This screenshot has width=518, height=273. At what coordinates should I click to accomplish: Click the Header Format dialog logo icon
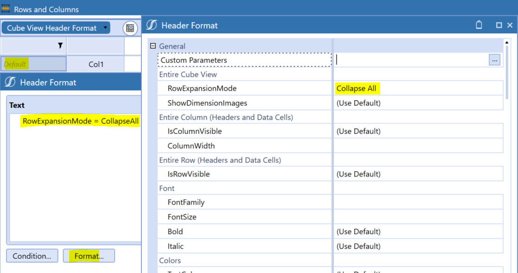click(152, 25)
